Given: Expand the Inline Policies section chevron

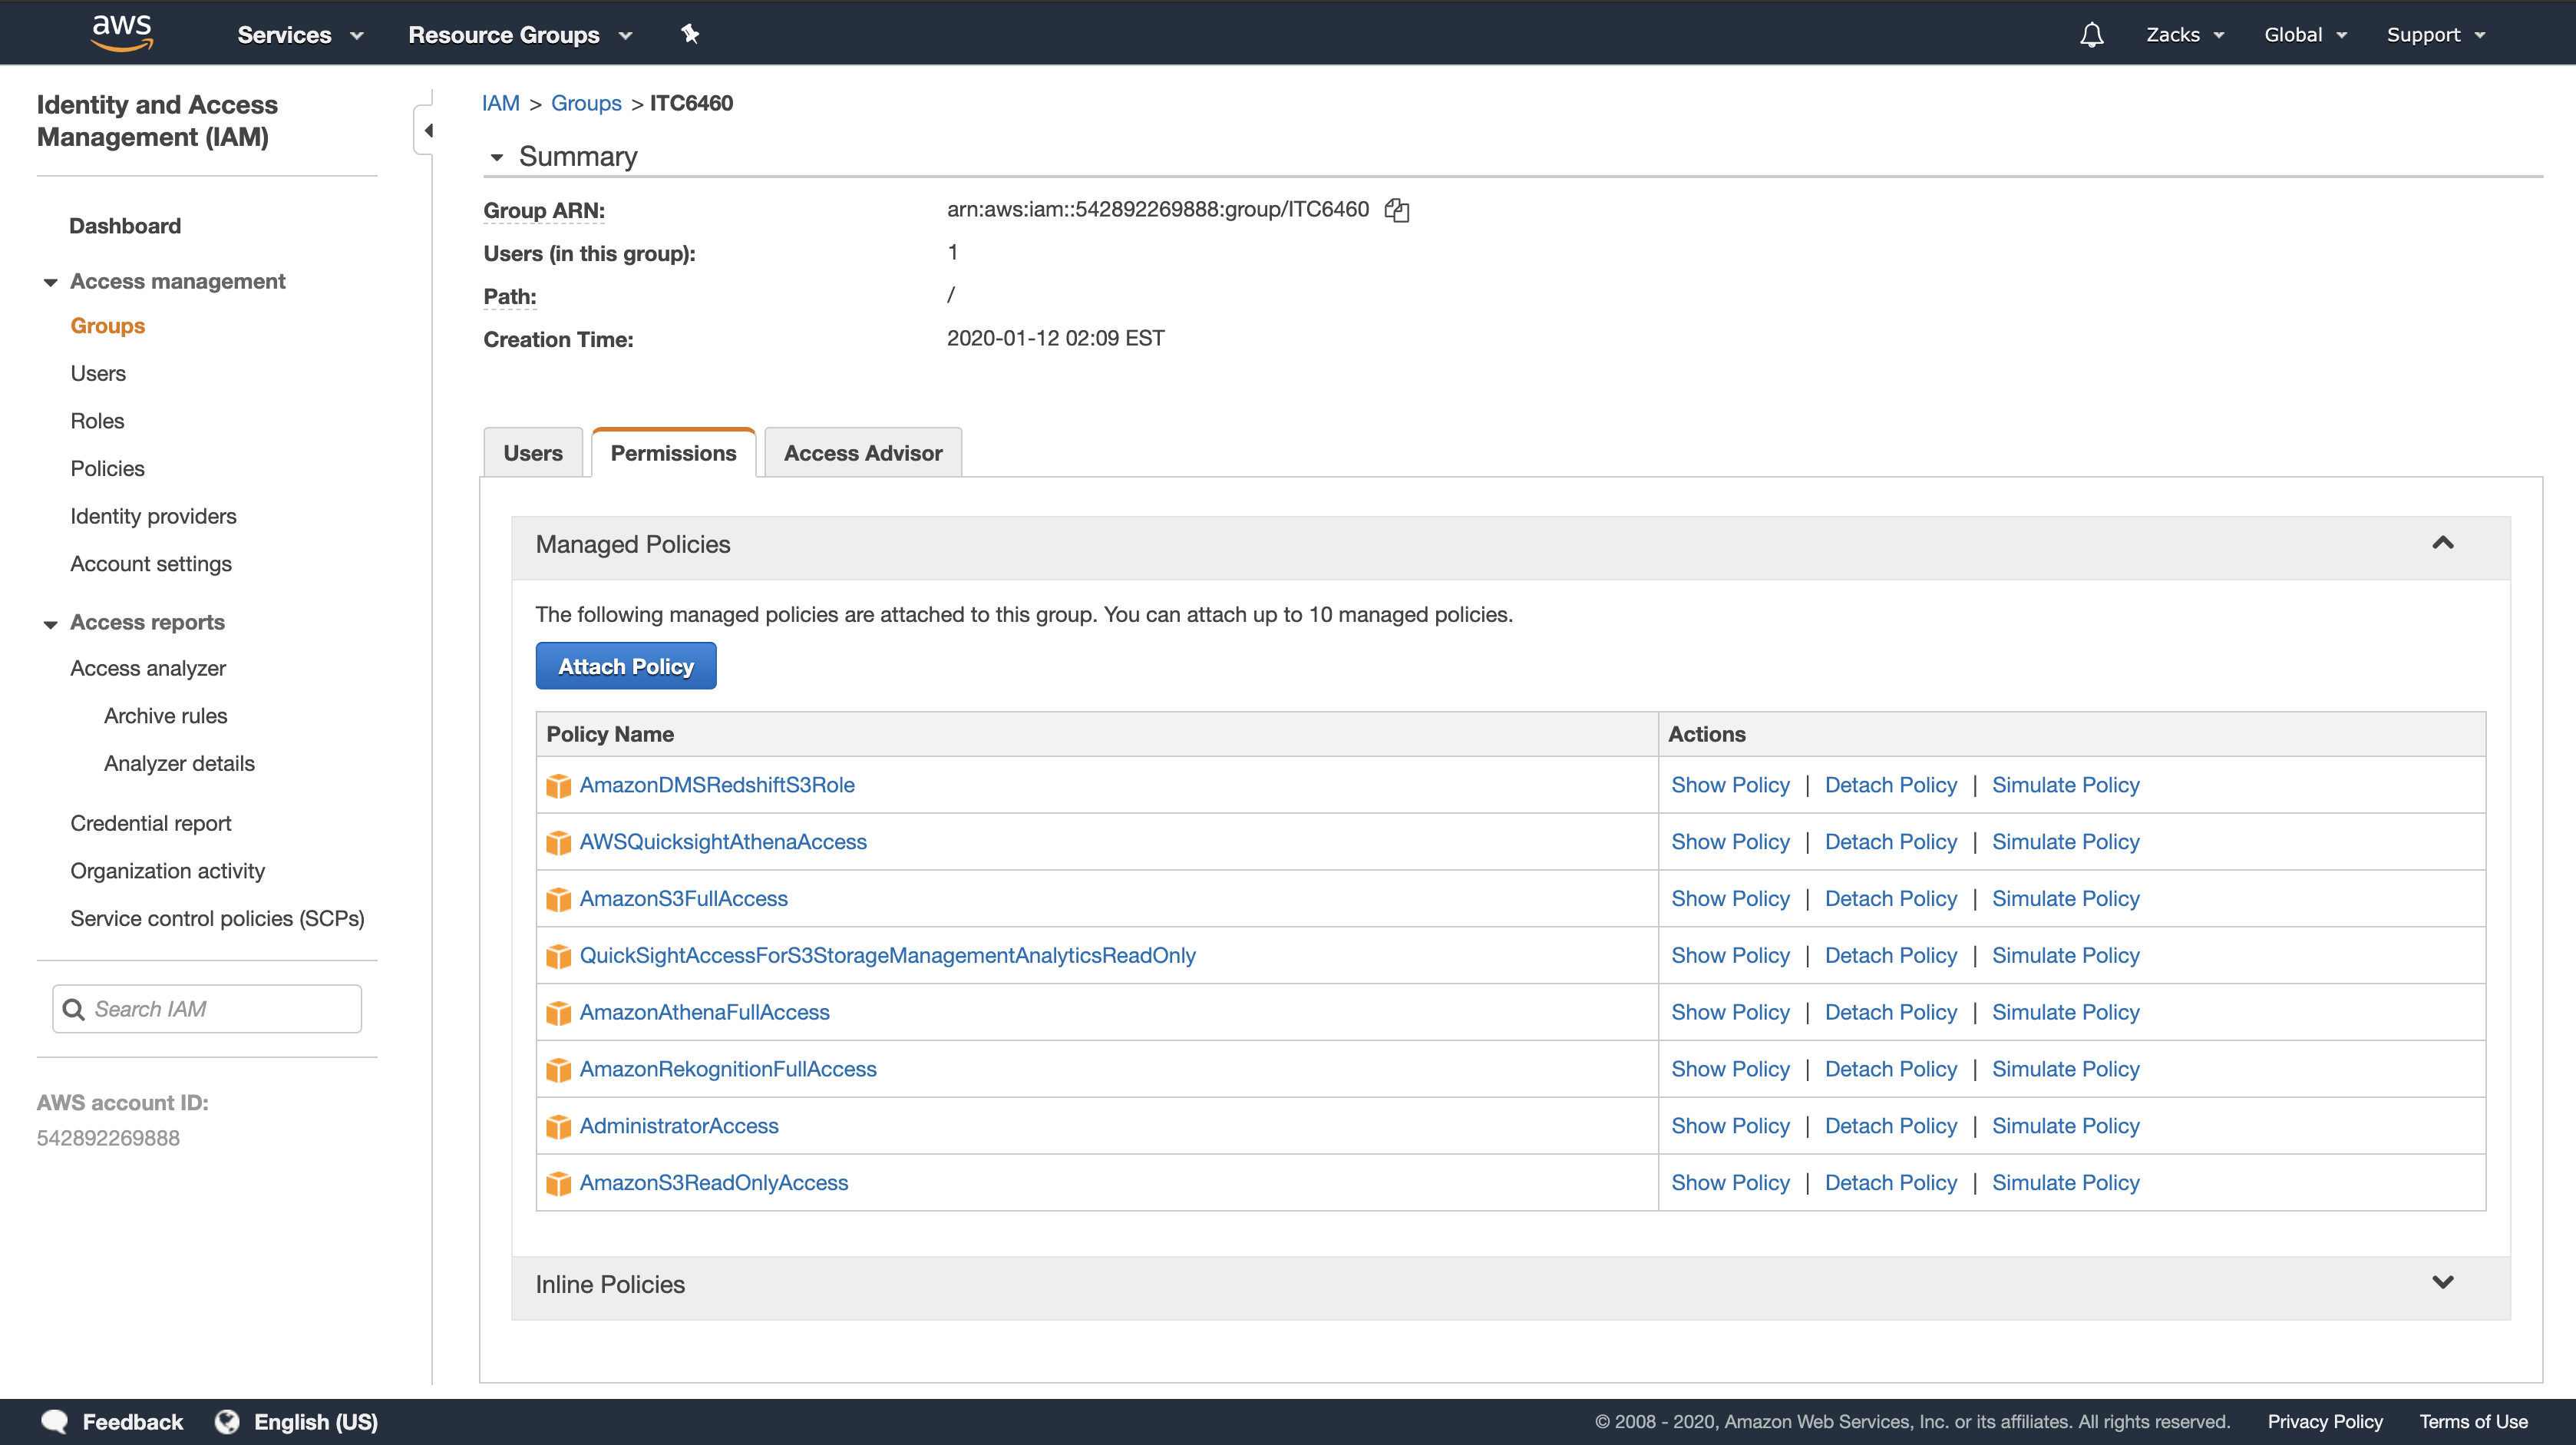Looking at the screenshot, I should (2442, 1283).
